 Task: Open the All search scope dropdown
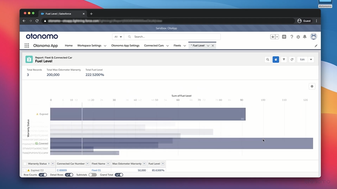point(118,37)
